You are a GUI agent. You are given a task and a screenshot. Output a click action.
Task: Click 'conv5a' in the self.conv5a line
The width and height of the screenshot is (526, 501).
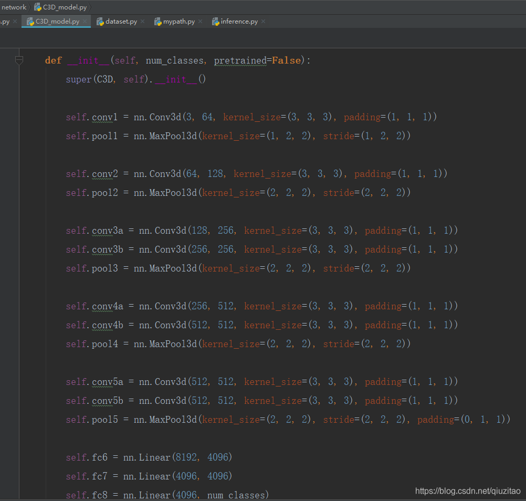click(x=107, y=382)
